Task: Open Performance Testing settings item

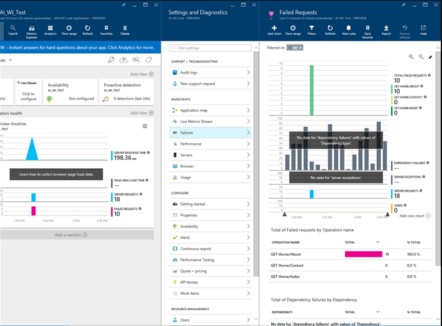Action: coord(211,260)
